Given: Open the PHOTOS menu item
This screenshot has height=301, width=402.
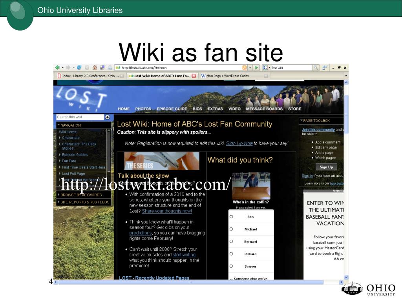Looking at the screenshot, I should [x=143, y=109].
